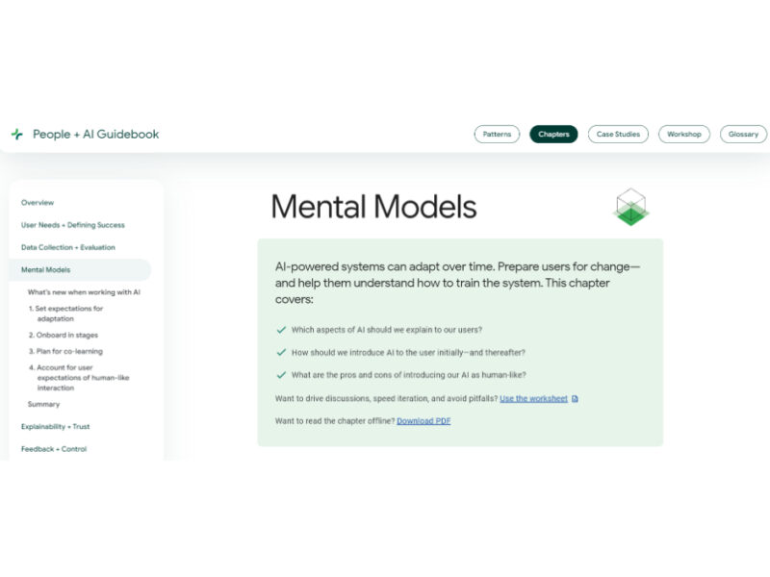Viewport: 770px width, 577px height.
Task: Go to Case Studies tab
Action: pos(618,135)
